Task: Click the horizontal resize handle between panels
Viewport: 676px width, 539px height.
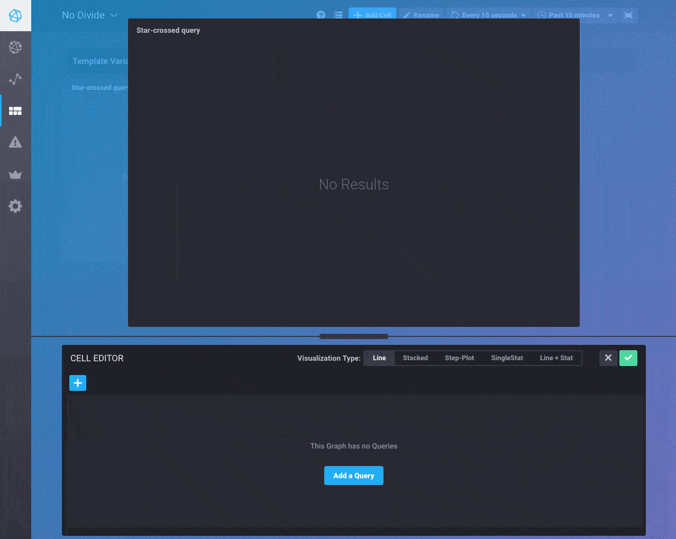Action: 354,336
